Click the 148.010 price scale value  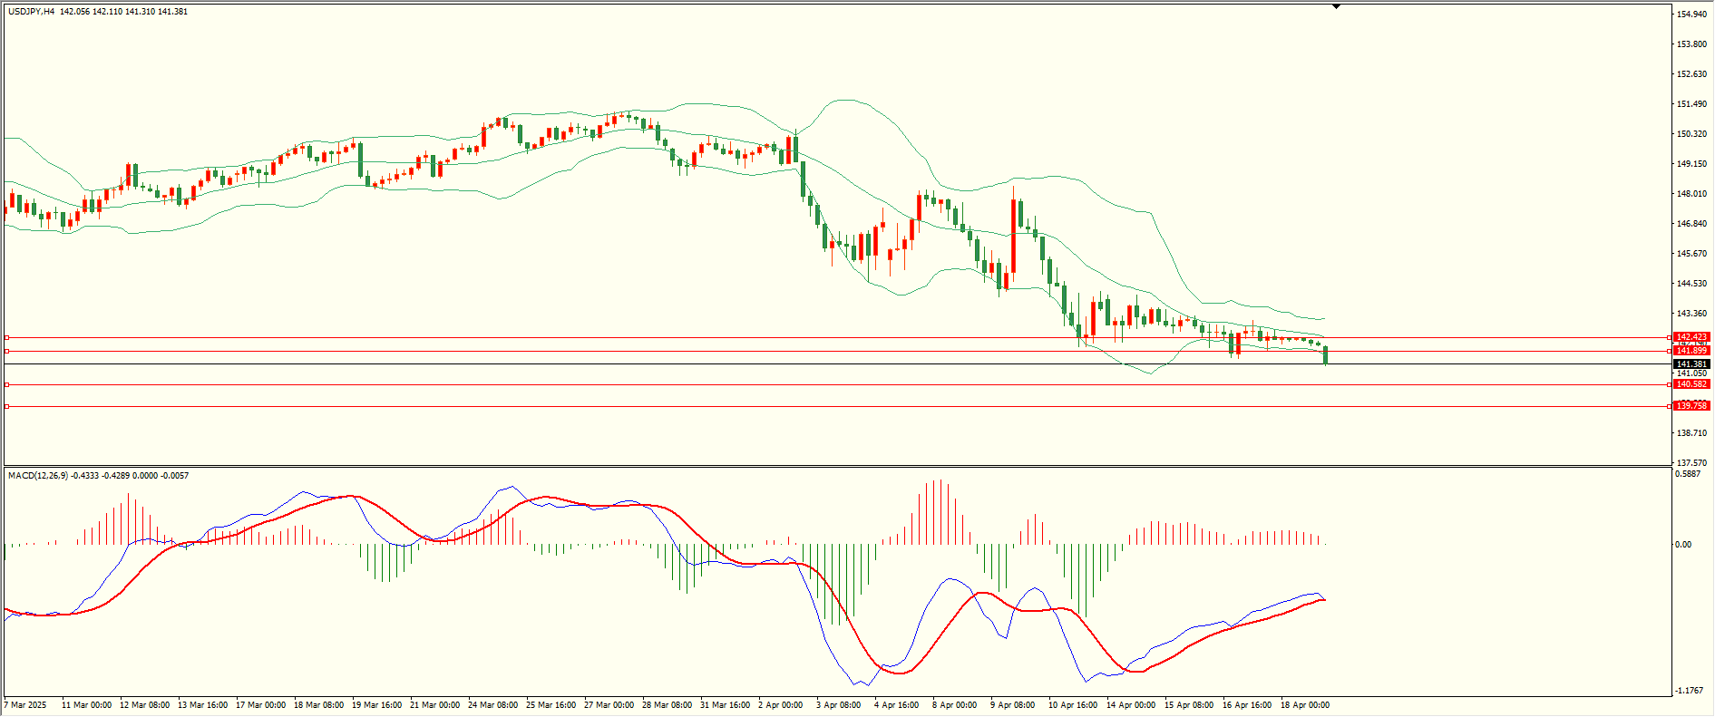pos(1691,194)
